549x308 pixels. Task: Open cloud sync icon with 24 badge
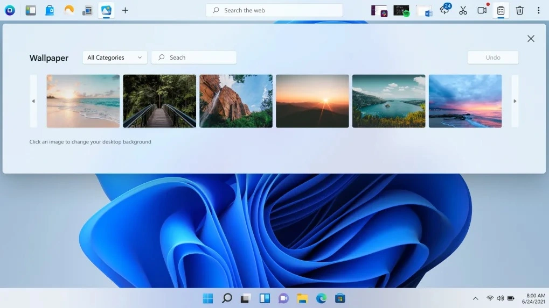(x=445, y=10)
